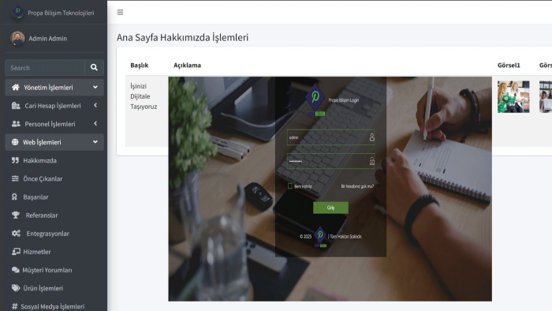Go to the Başarılar menu item
The height and width of the screenshot is (311, 552).
54,197
